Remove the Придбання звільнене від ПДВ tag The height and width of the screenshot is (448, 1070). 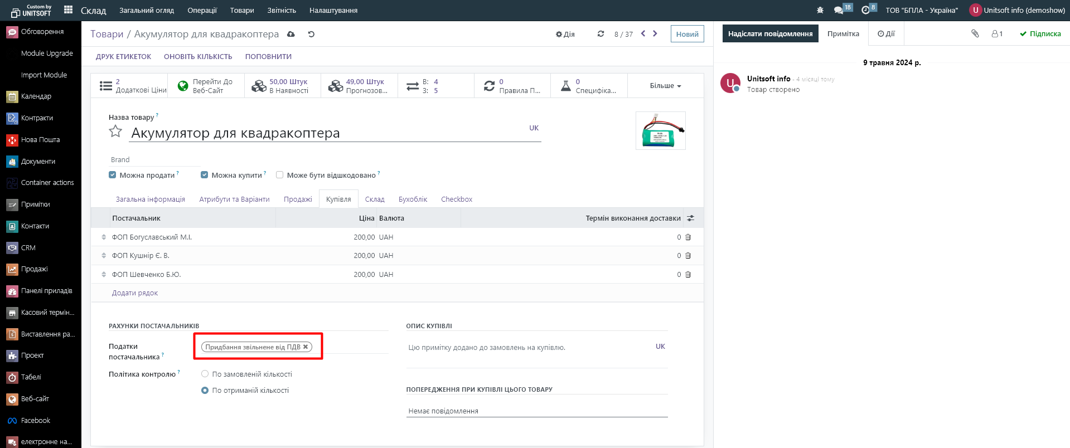(306, 347)
